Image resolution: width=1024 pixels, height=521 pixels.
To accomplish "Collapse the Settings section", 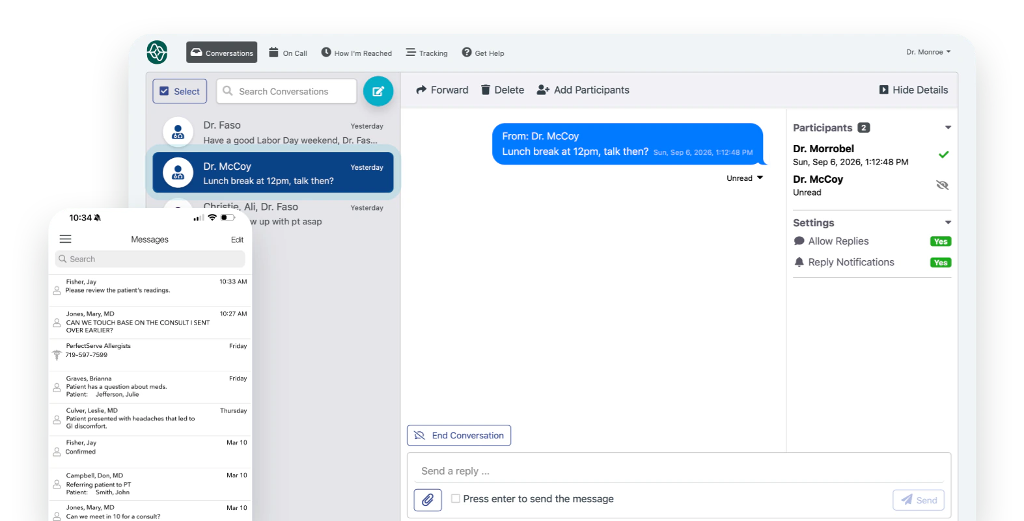I will (x=948, y=222).
